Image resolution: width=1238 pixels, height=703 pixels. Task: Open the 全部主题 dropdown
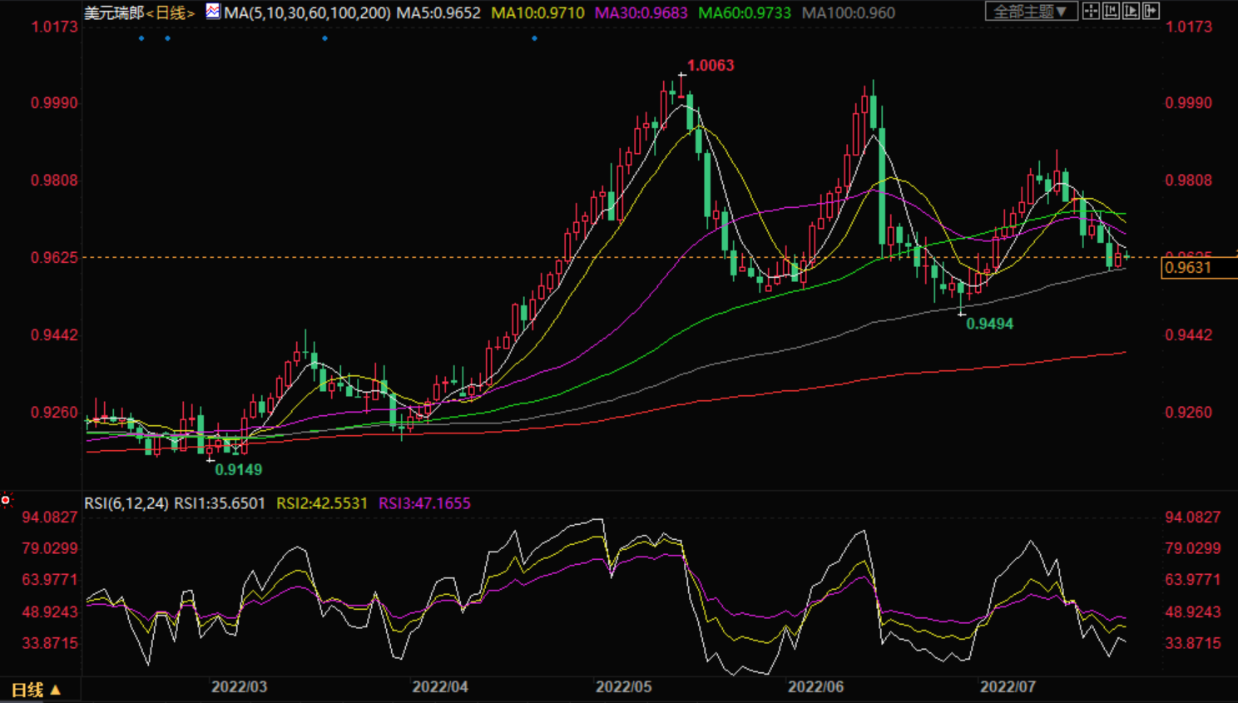click(x=1031, y=11)
